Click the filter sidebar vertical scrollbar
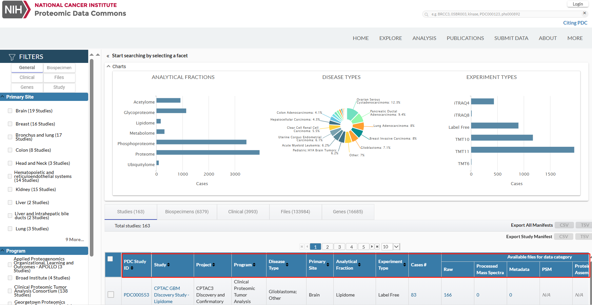The image size is (592, 305). pos(92,157)
